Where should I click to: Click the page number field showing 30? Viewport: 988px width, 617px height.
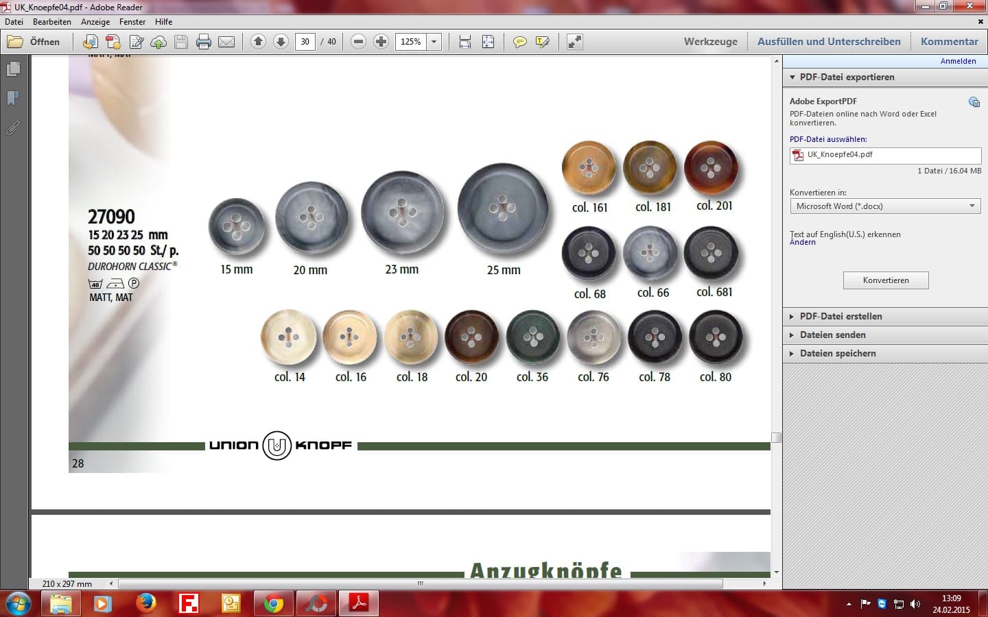pos(305,42)
